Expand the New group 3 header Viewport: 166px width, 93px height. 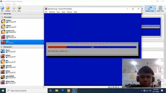2,47
